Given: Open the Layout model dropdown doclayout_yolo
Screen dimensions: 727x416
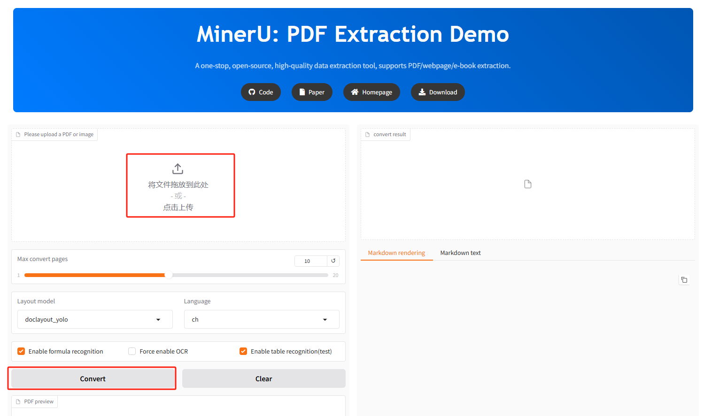Looking at the screenshot, I should click(x=95, y=319).
